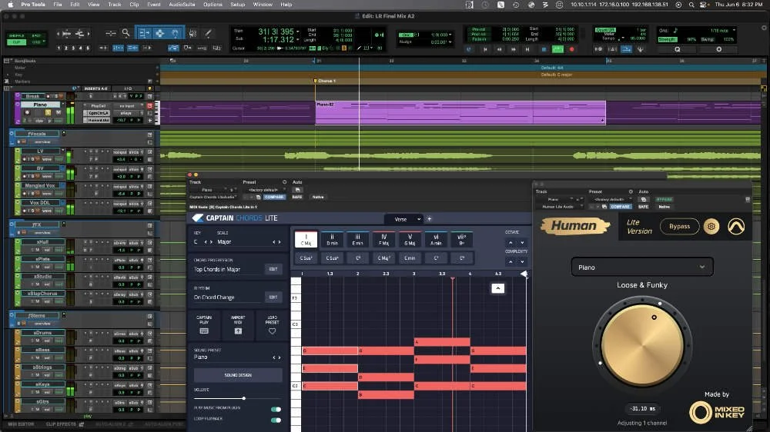
Task: Expand the Verse section dropdown
Action: pos(418,219)
